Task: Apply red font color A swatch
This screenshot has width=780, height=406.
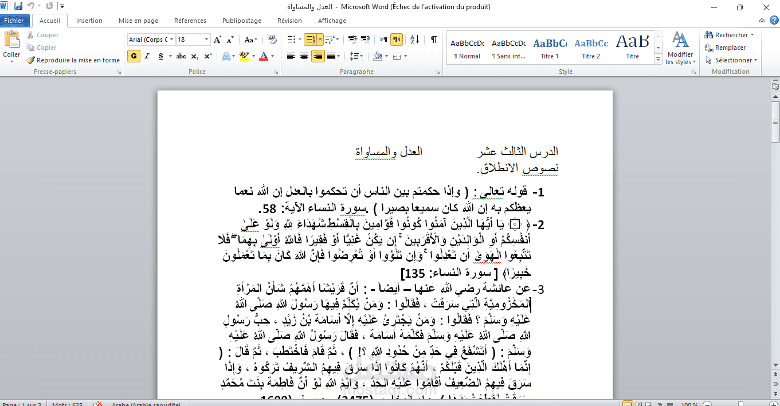Action: (x=264, y=56)
